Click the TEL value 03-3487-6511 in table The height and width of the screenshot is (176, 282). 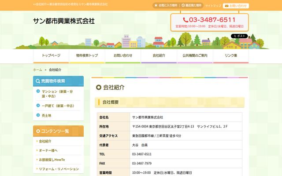(x=142, y=154)
